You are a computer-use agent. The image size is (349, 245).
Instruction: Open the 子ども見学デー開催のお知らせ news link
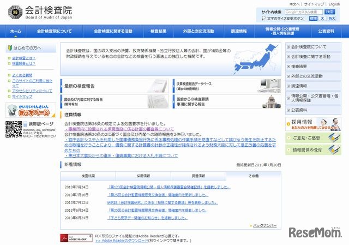(x=147, y=218)
